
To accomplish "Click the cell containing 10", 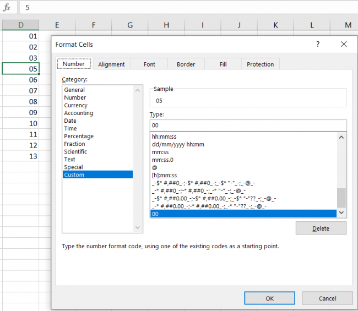I will pos(21,123).
